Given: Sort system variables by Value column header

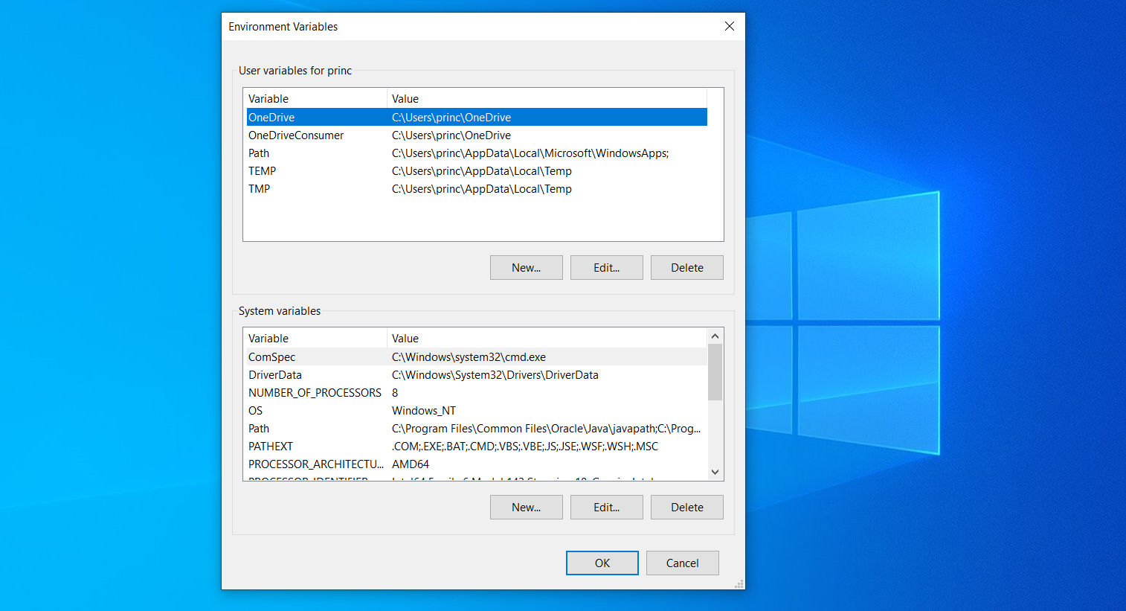Looking at the screenshot, I should [547, 339].
